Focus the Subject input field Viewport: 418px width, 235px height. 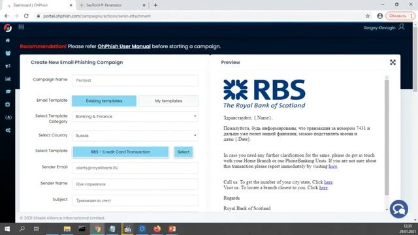click(x=135, y=200)
